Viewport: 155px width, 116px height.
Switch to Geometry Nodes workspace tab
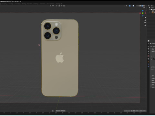click(51, 4)
